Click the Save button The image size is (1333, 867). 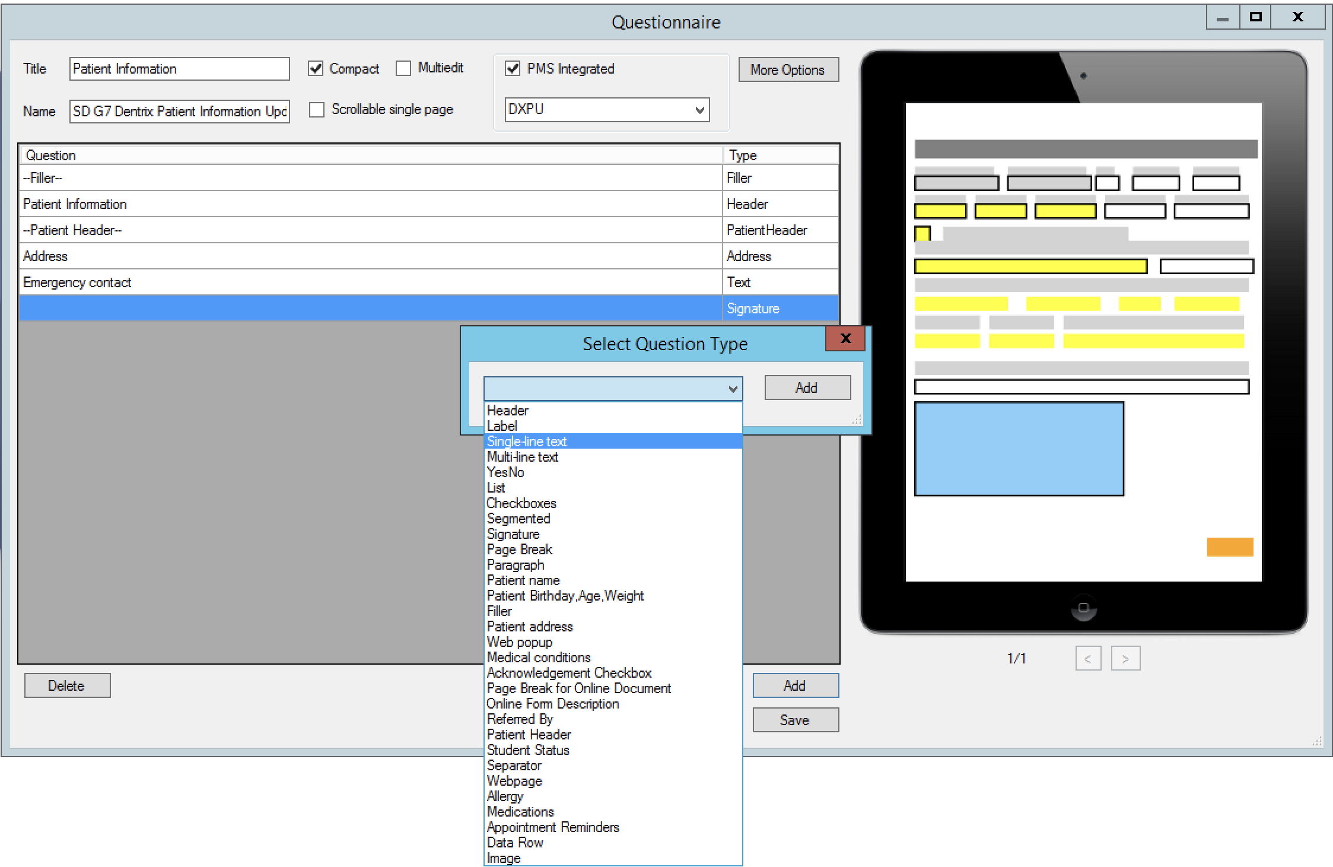[x=795, y=720]
